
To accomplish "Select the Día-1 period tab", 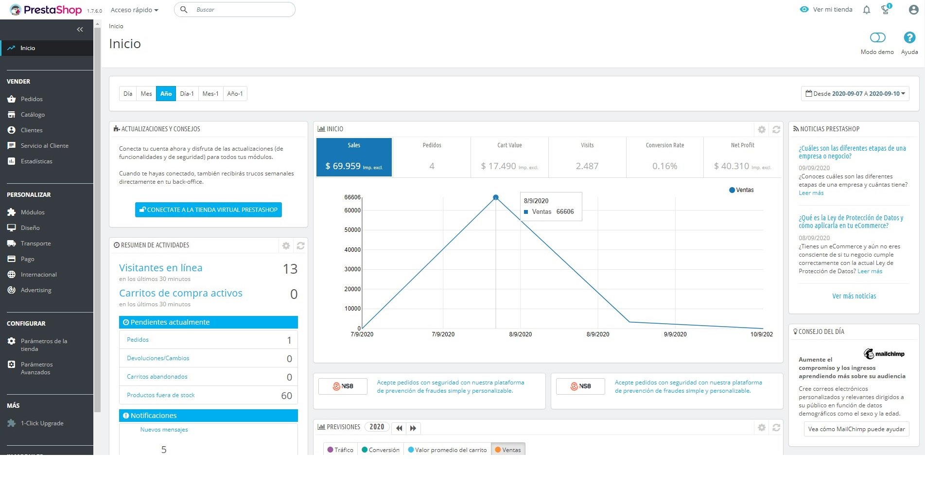I will point(187,94).
